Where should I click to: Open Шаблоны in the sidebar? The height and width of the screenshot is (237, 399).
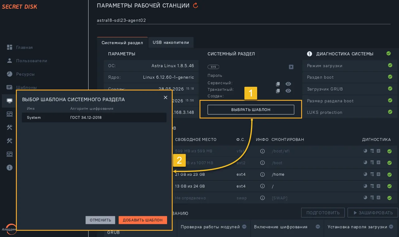click(x=22, y=87)
